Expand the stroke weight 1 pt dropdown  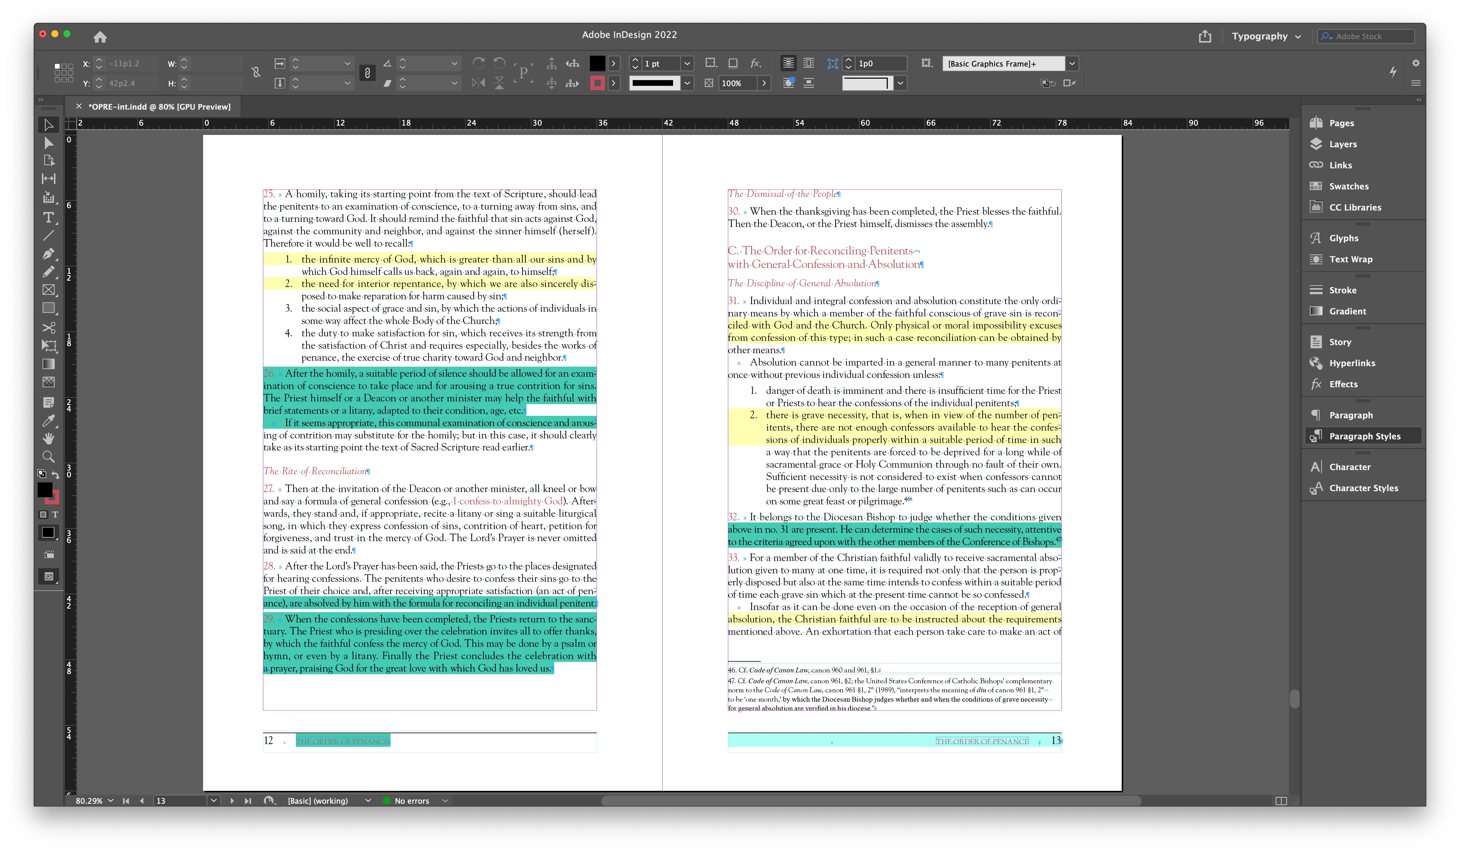pyautogui.click(x=687, y=64)
